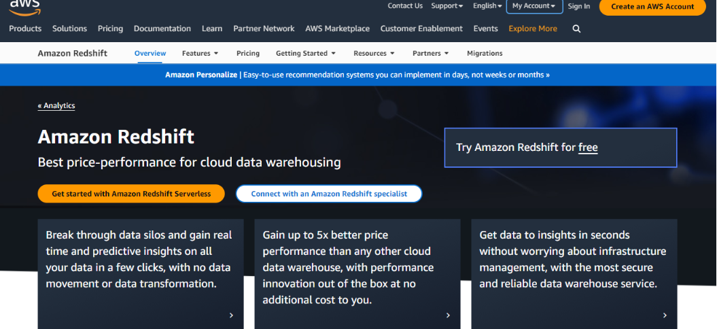Expand the Features submenu
Viewport: 717px width, 329px height.
point(200,53)
